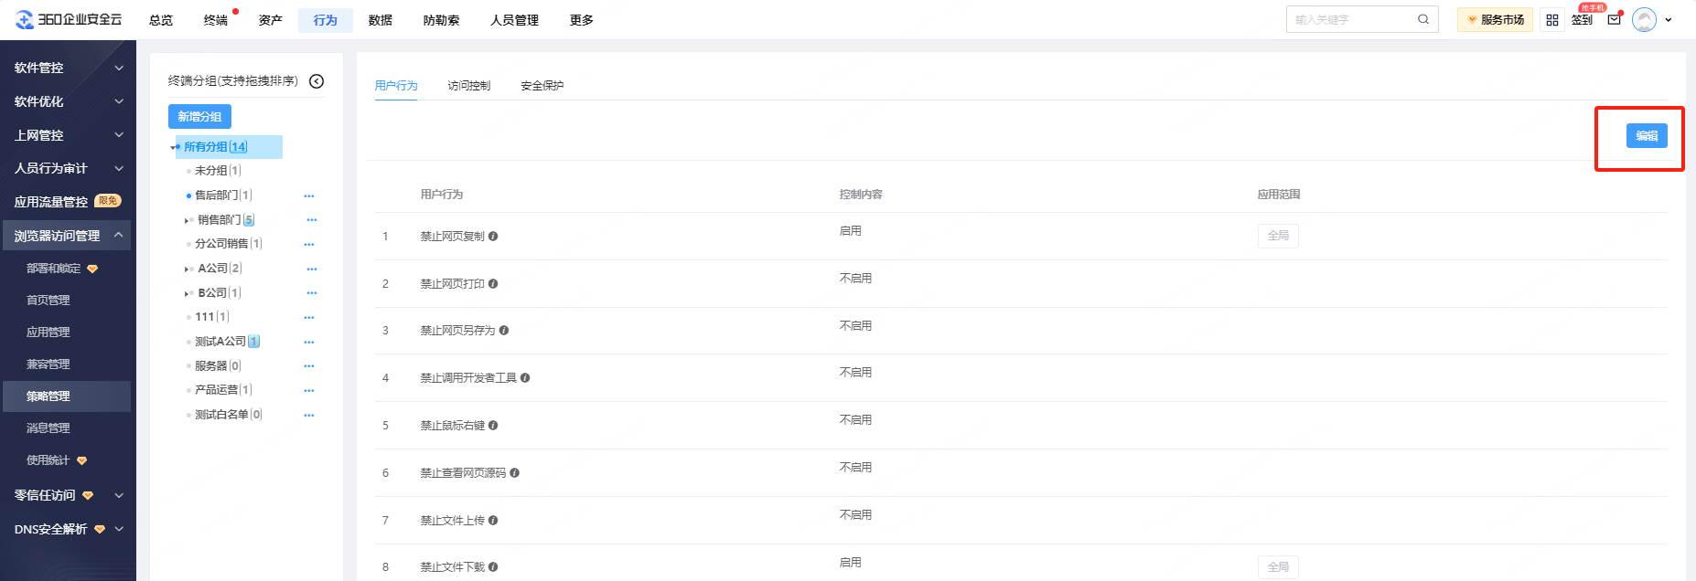Screen dimensions: 1696x581
Task: Click info icon beside 禁止调用开发者工具
Action: (525, 378)
